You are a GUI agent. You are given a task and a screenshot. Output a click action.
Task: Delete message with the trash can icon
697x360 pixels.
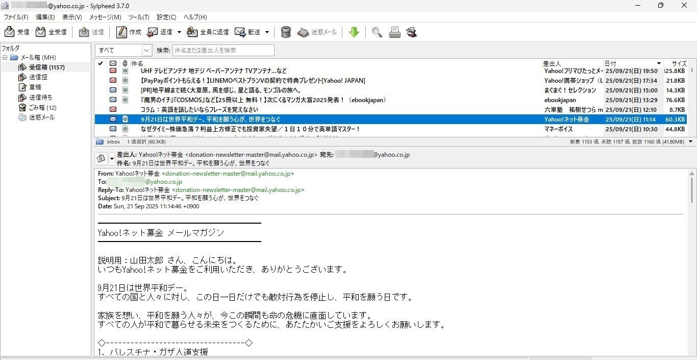[286, 32]
